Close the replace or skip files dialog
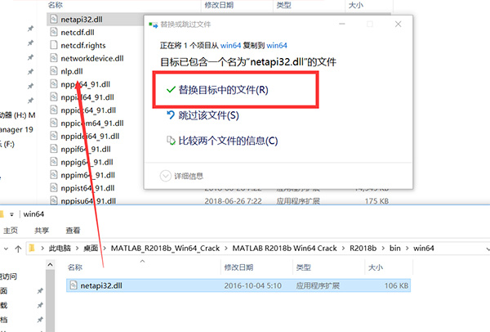Screen dimensions: 490x332 click(399, 24)
